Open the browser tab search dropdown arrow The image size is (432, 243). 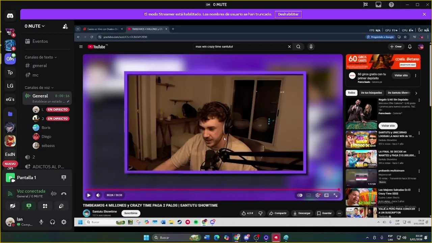(78, 29)
